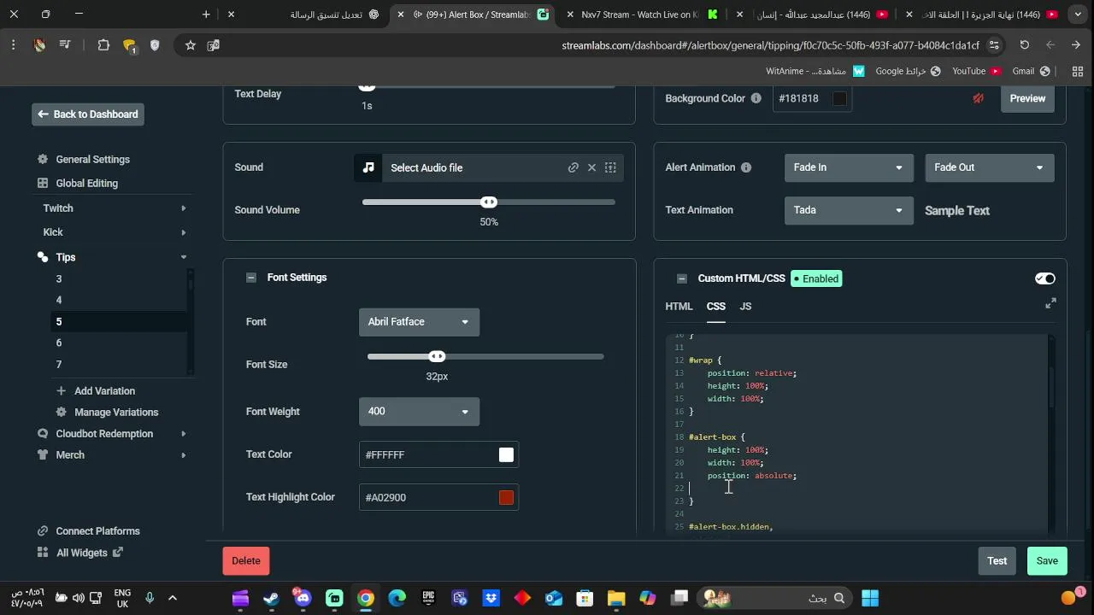The width and height of the screenshot is (1094, 615).
Task: Expand the code editor to fullscreen
Action: 1050,303
